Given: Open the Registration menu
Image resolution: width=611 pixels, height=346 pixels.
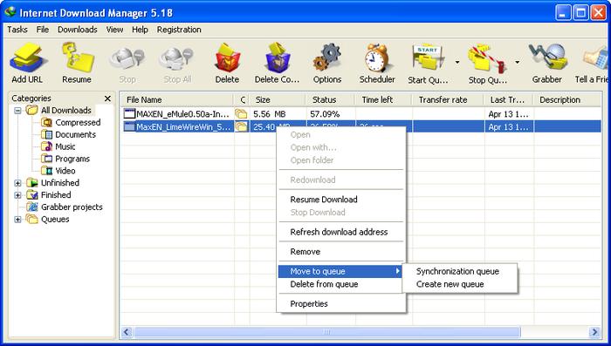Looking at the screenshot, I should tap(179, 30).
